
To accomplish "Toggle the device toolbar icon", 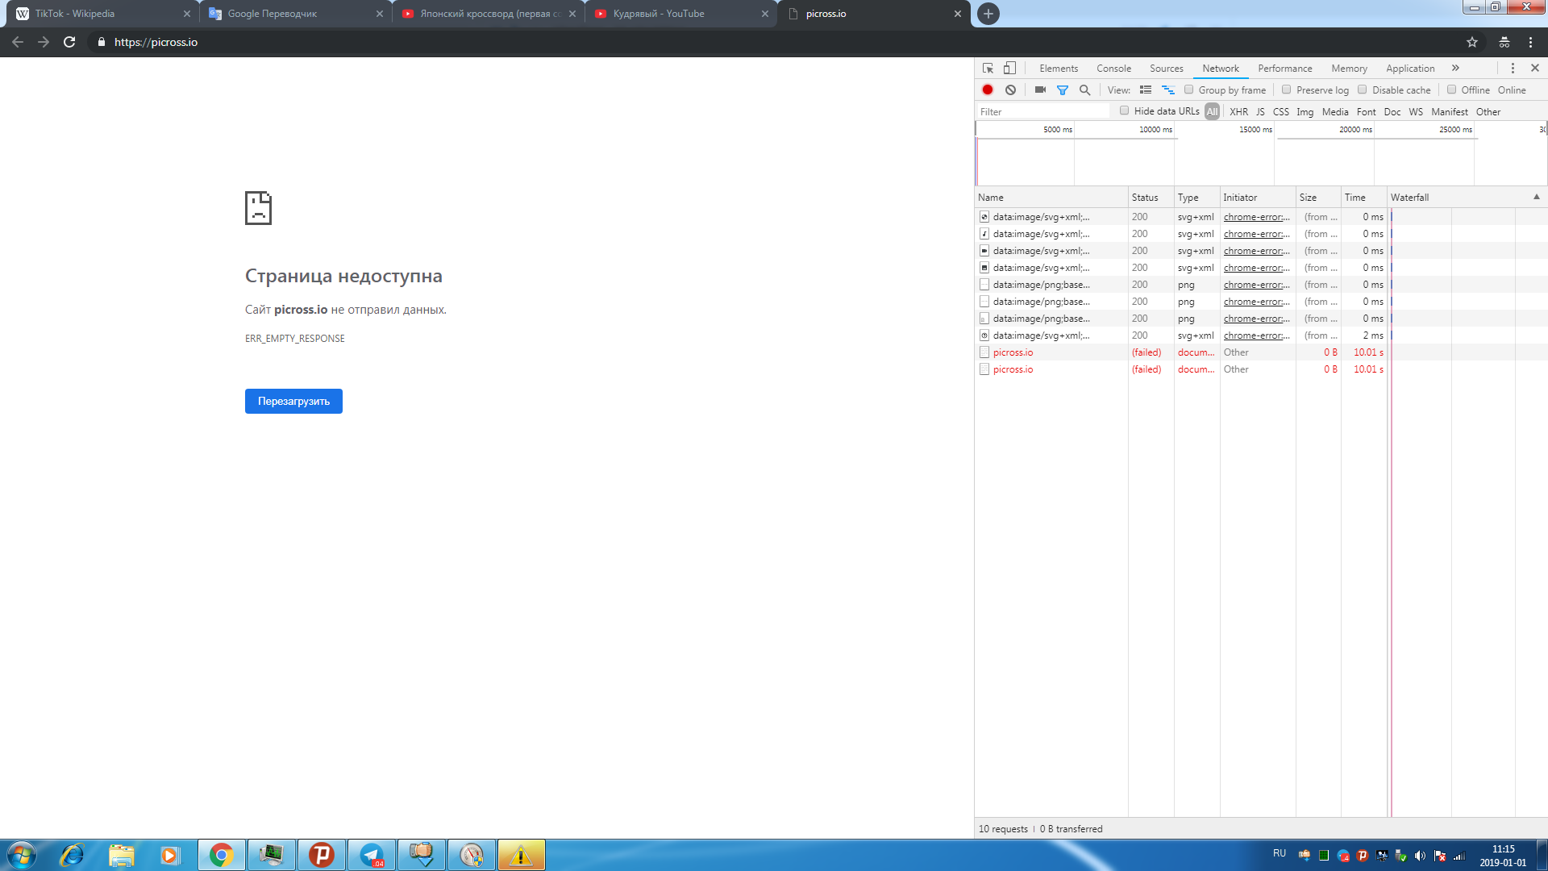I will coord(1009,69).
